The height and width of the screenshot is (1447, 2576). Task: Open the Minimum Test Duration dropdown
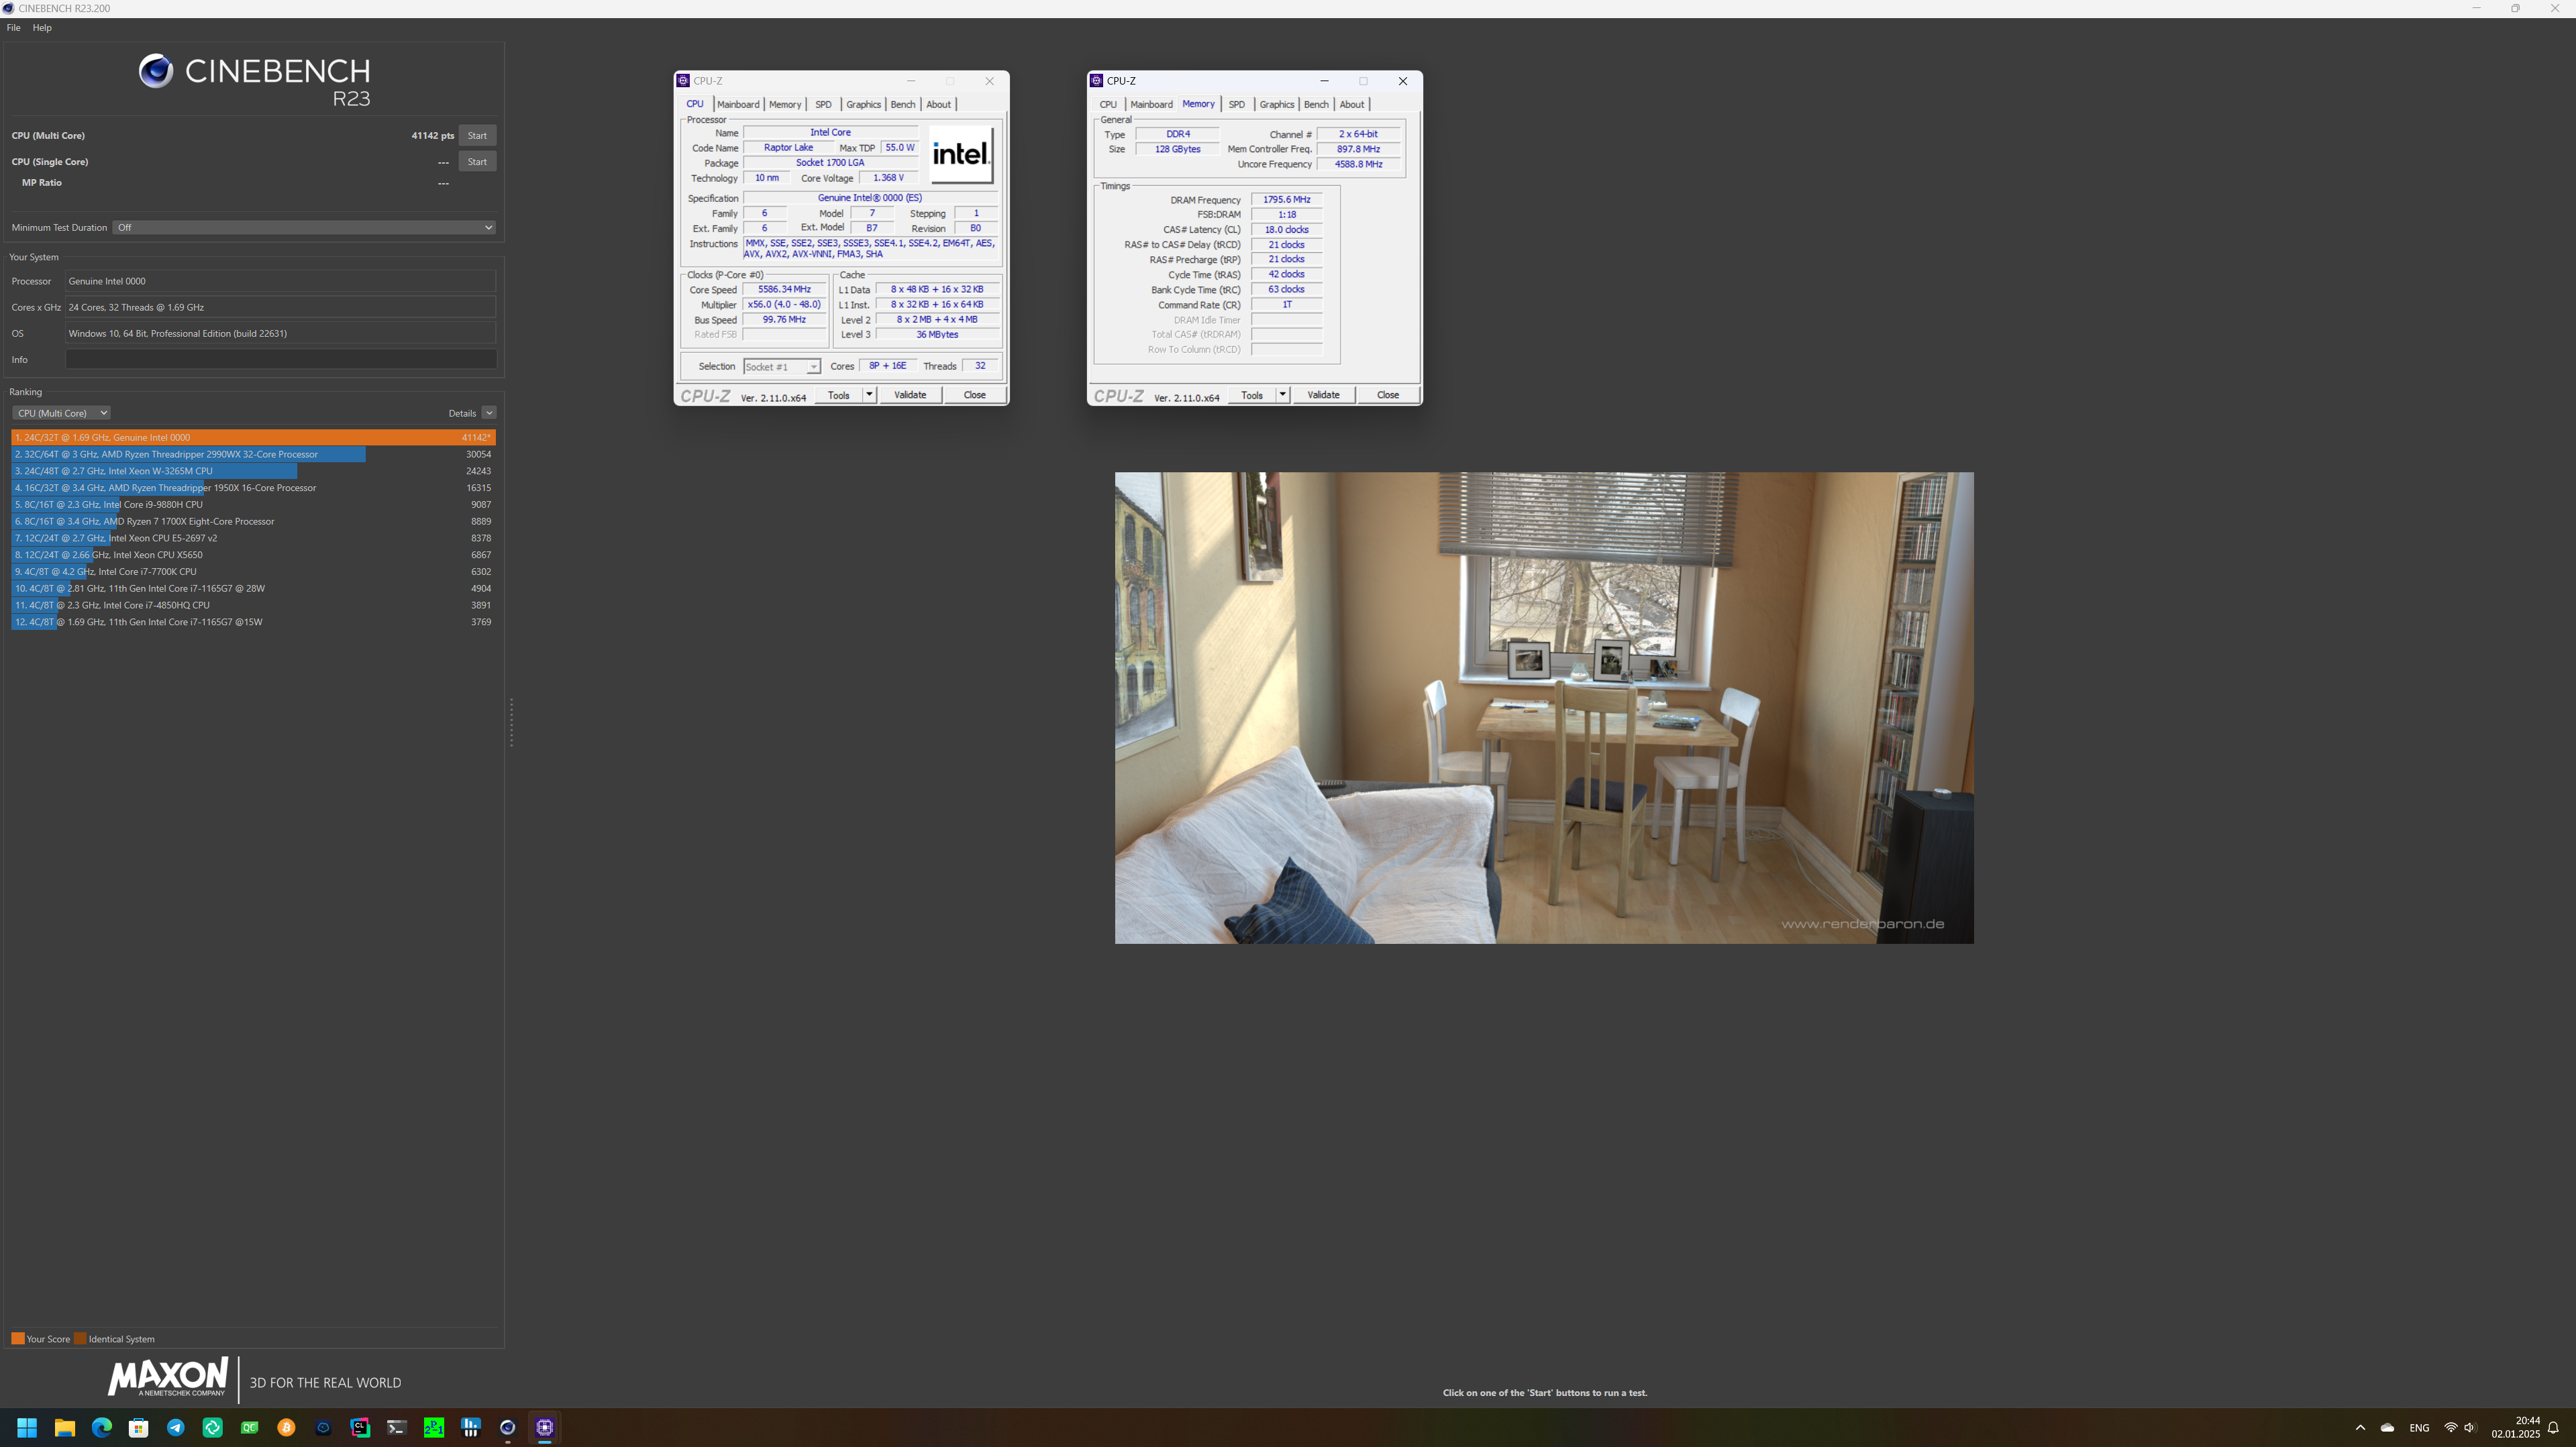click(x=304, y=227)
